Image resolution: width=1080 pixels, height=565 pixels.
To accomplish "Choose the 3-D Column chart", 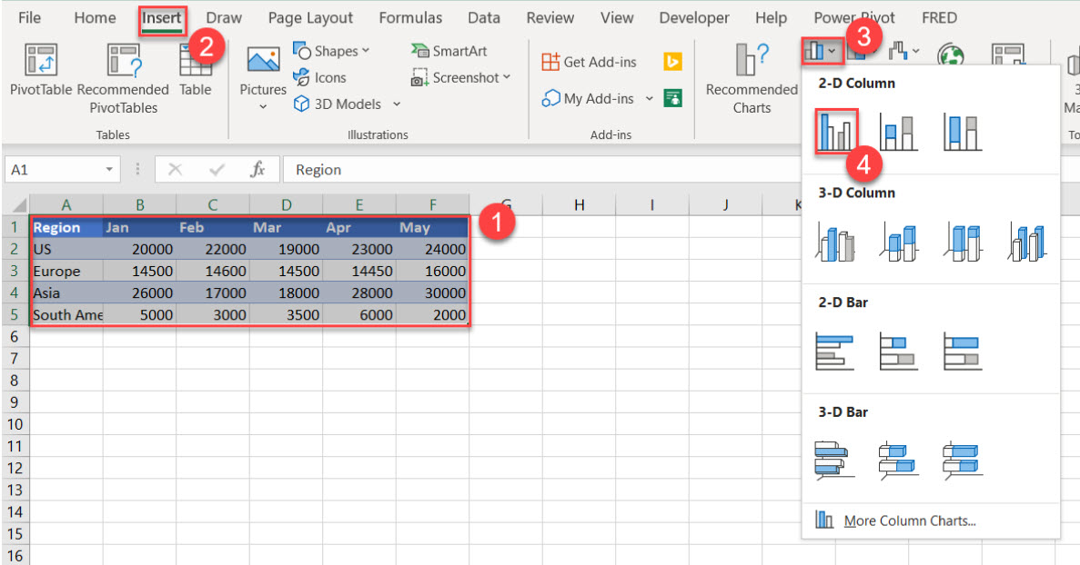I will point(1027,242).
